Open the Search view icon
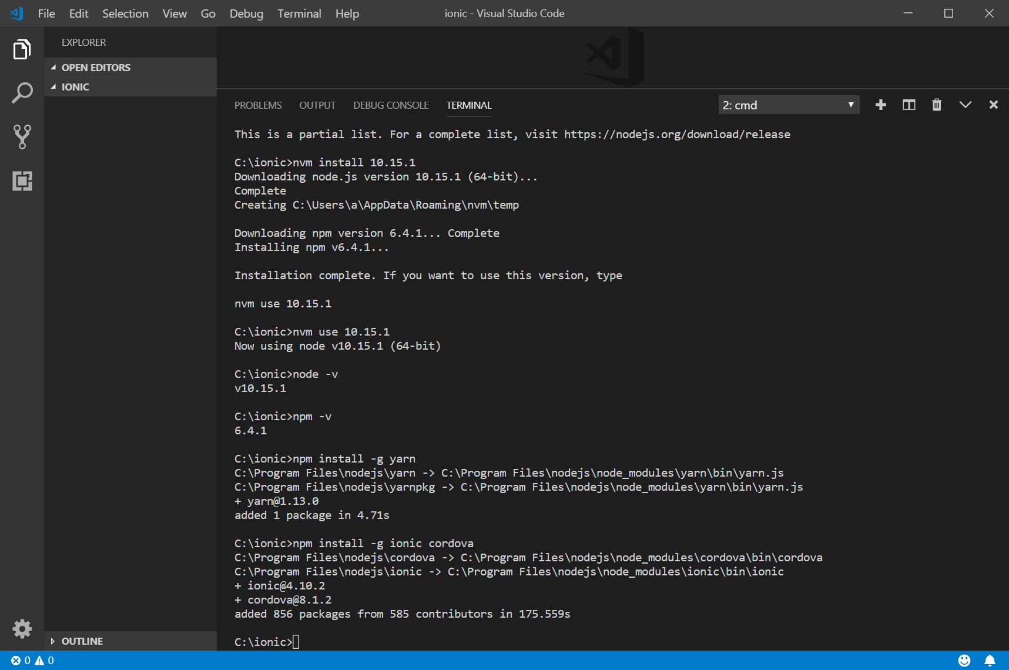This screenshot has width=1009, height=670. [22, 93]
